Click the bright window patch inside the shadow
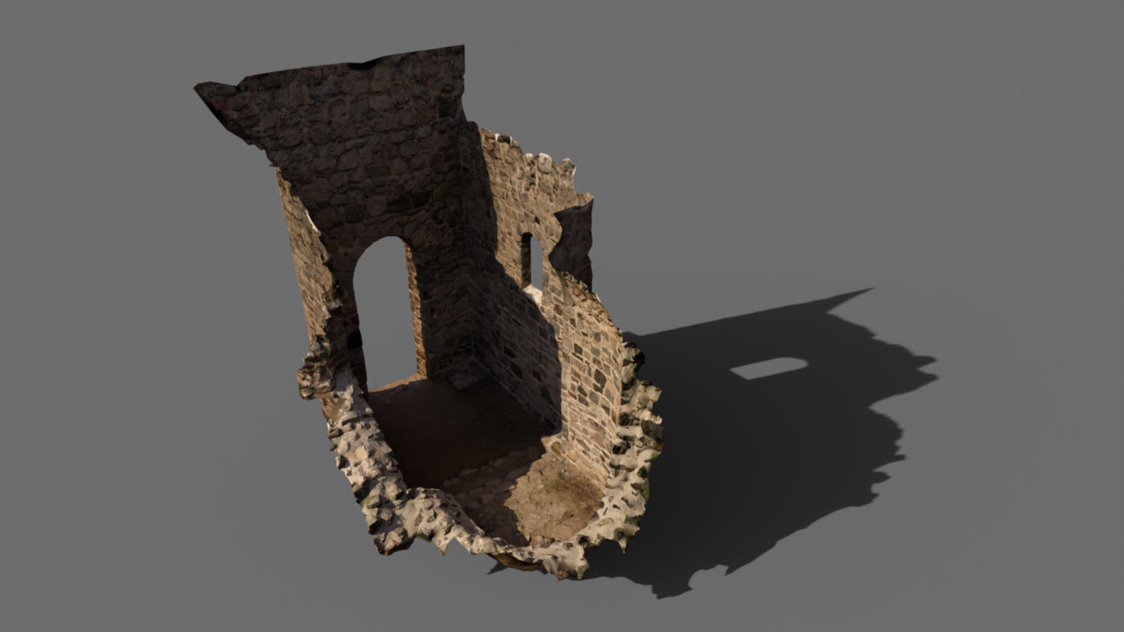Screen dimensions: 1124x632 point(769,368)
